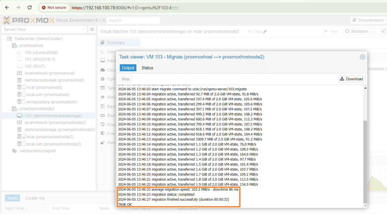The image size is (387, 214).
Task: Click the proxmoxhost server node icon
Action: click(x=15, y=46)
